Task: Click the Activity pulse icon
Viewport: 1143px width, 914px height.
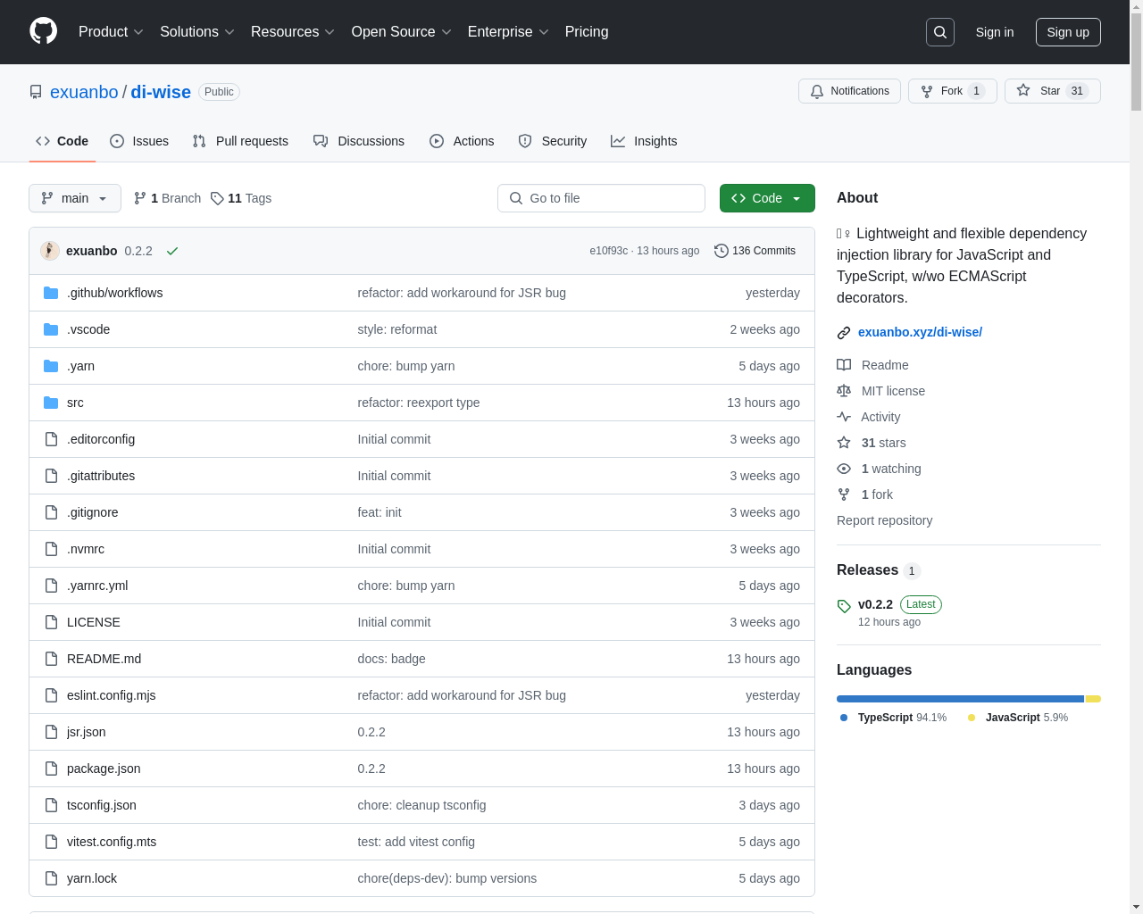Action: pyautogui.click(x=844, y=417)
